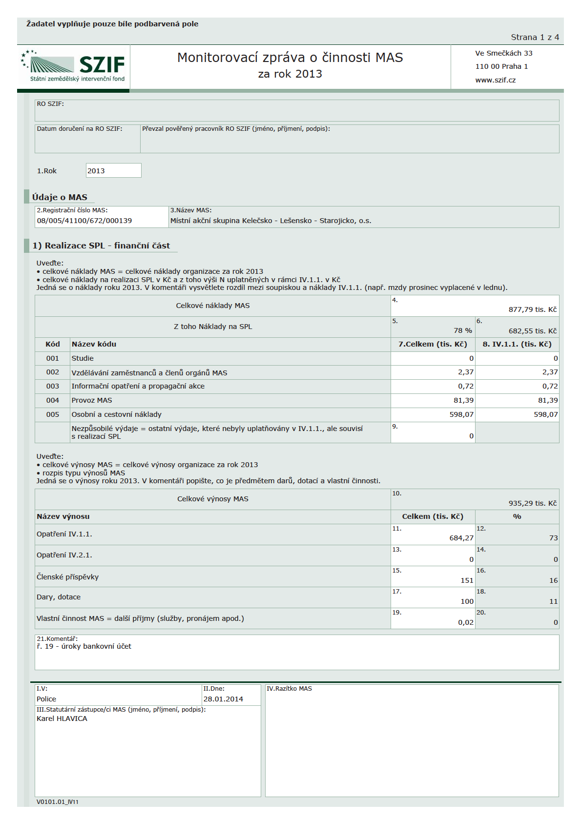Screen dimensions: 581x822
Task: Click the Razítko MAS stamp box
Action: (x=412, y=740)
